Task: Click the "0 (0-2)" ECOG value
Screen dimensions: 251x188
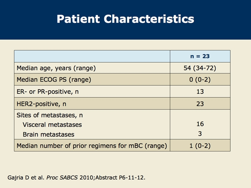Action: tap(200, 79)
